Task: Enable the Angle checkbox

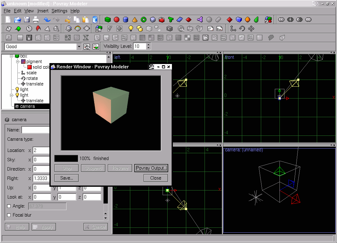Action: point(9,206)
